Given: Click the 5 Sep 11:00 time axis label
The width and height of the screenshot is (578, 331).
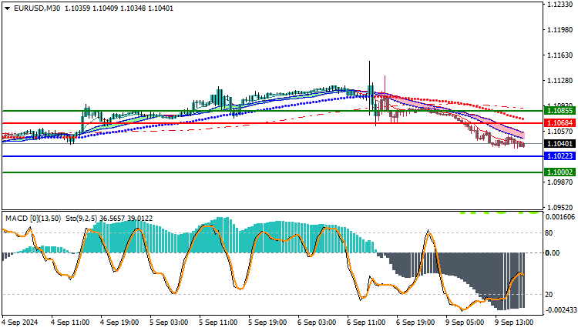Looking at the screenshot, I should coord(218,323).
